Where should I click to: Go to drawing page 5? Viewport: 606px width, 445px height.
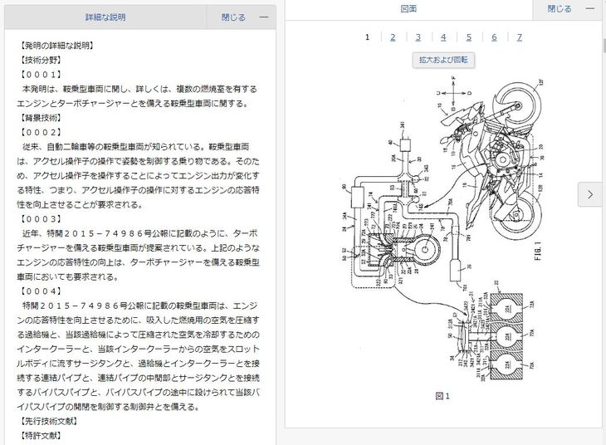point(469,37)
